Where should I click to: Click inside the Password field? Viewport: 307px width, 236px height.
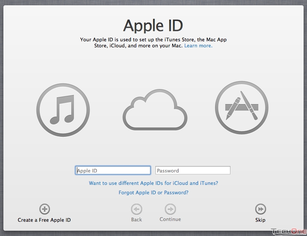193,170
